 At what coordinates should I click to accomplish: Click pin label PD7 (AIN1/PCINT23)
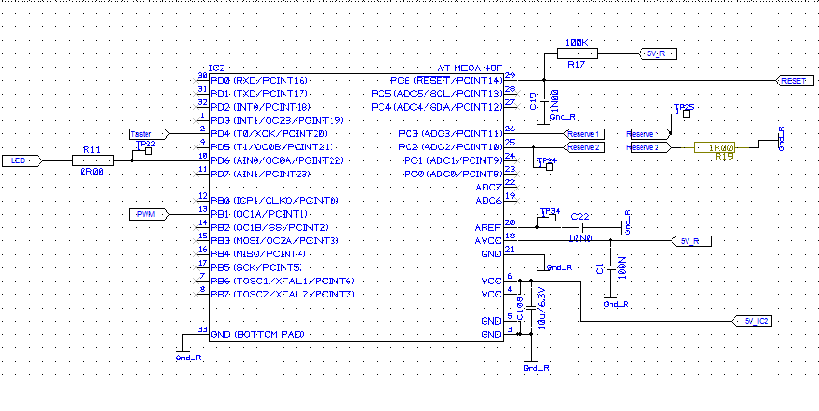coord(262,174)
